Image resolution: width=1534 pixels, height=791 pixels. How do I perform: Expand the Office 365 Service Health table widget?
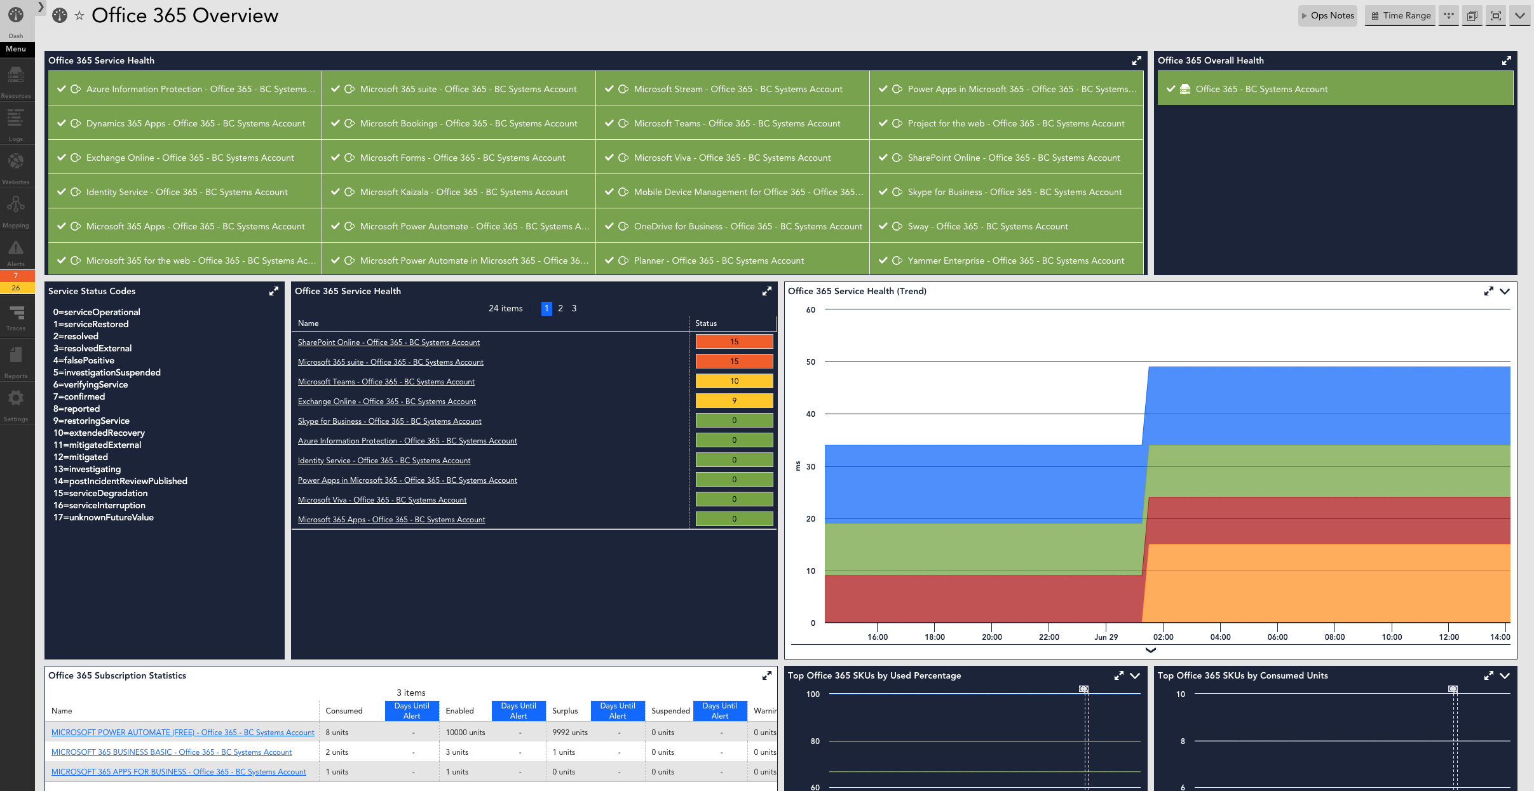pos(767,291)
